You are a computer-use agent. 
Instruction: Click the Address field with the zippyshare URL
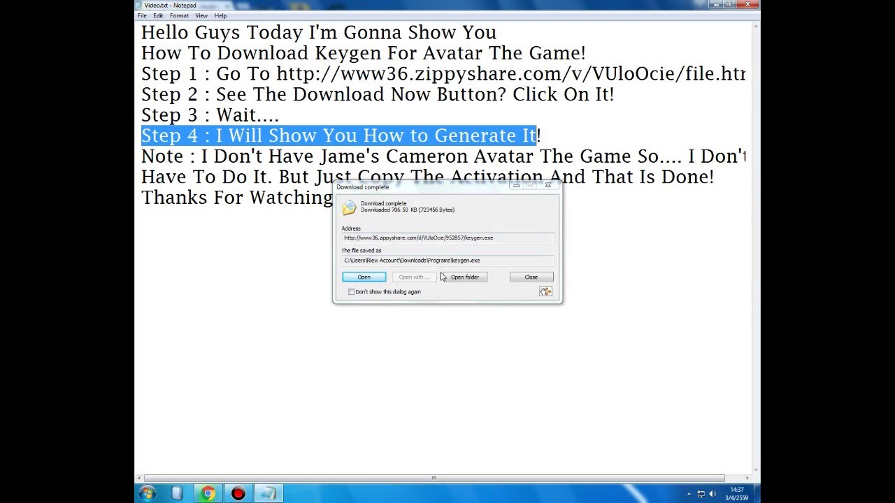447,238
